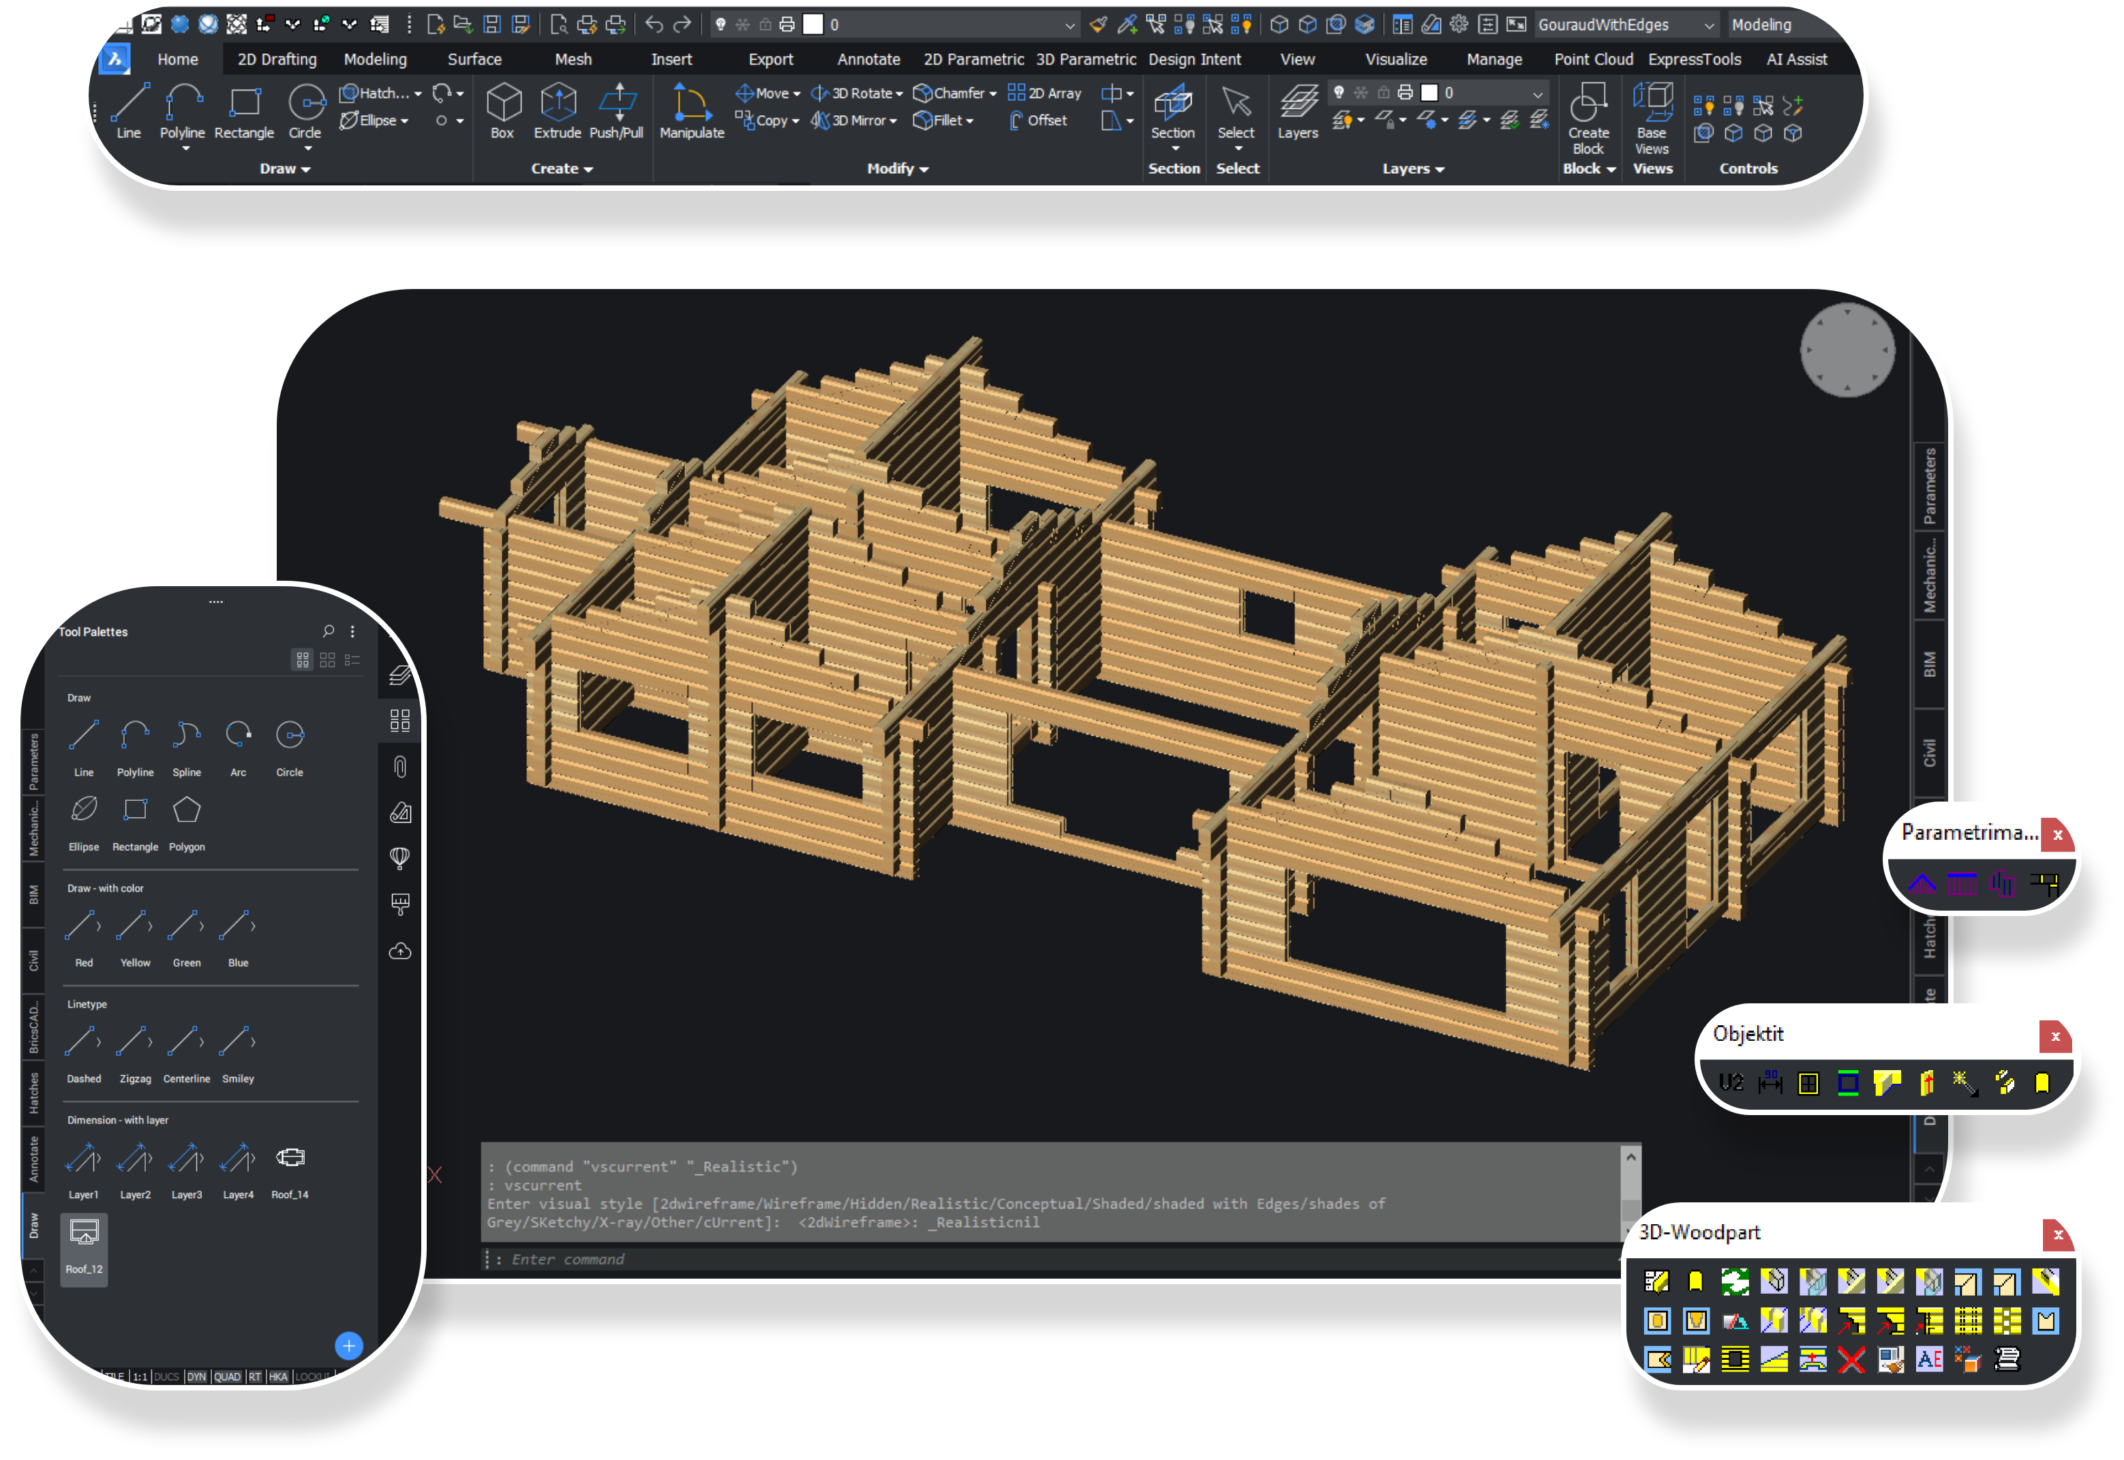Click the blue add palette button
Screen dimensions: 2124x1460
348,1345
